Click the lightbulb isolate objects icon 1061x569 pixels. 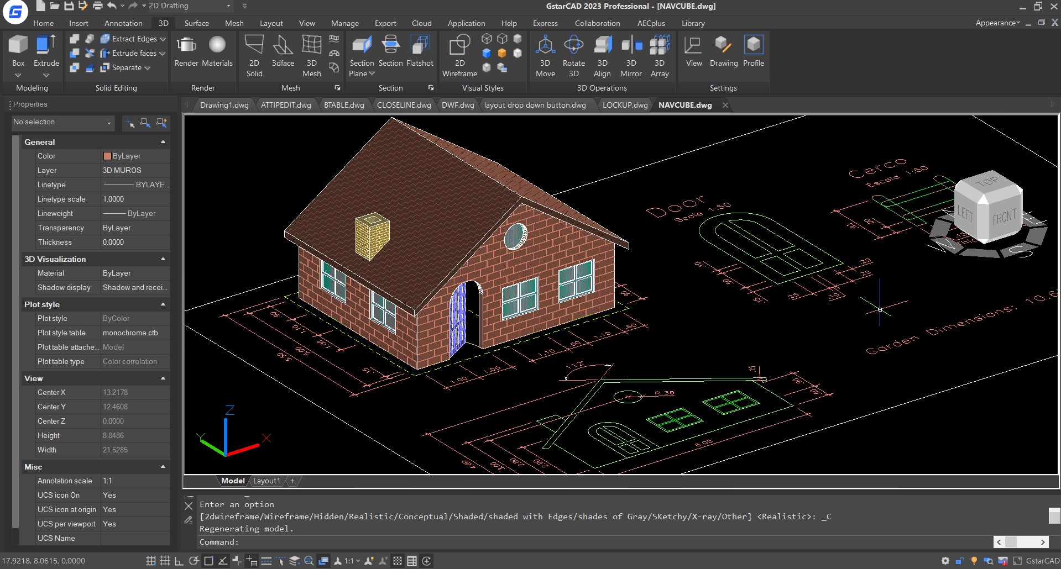pos(974,561)
